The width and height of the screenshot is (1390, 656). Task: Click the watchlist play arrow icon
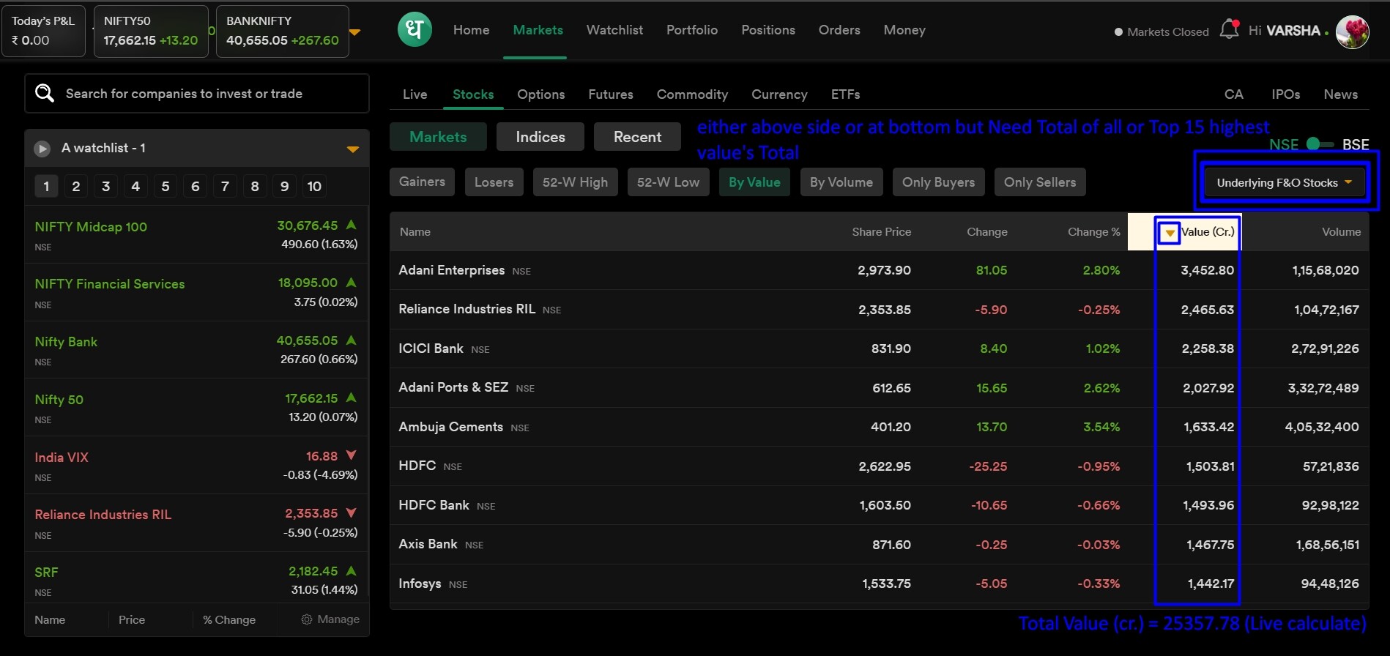(x=42, y=149)
